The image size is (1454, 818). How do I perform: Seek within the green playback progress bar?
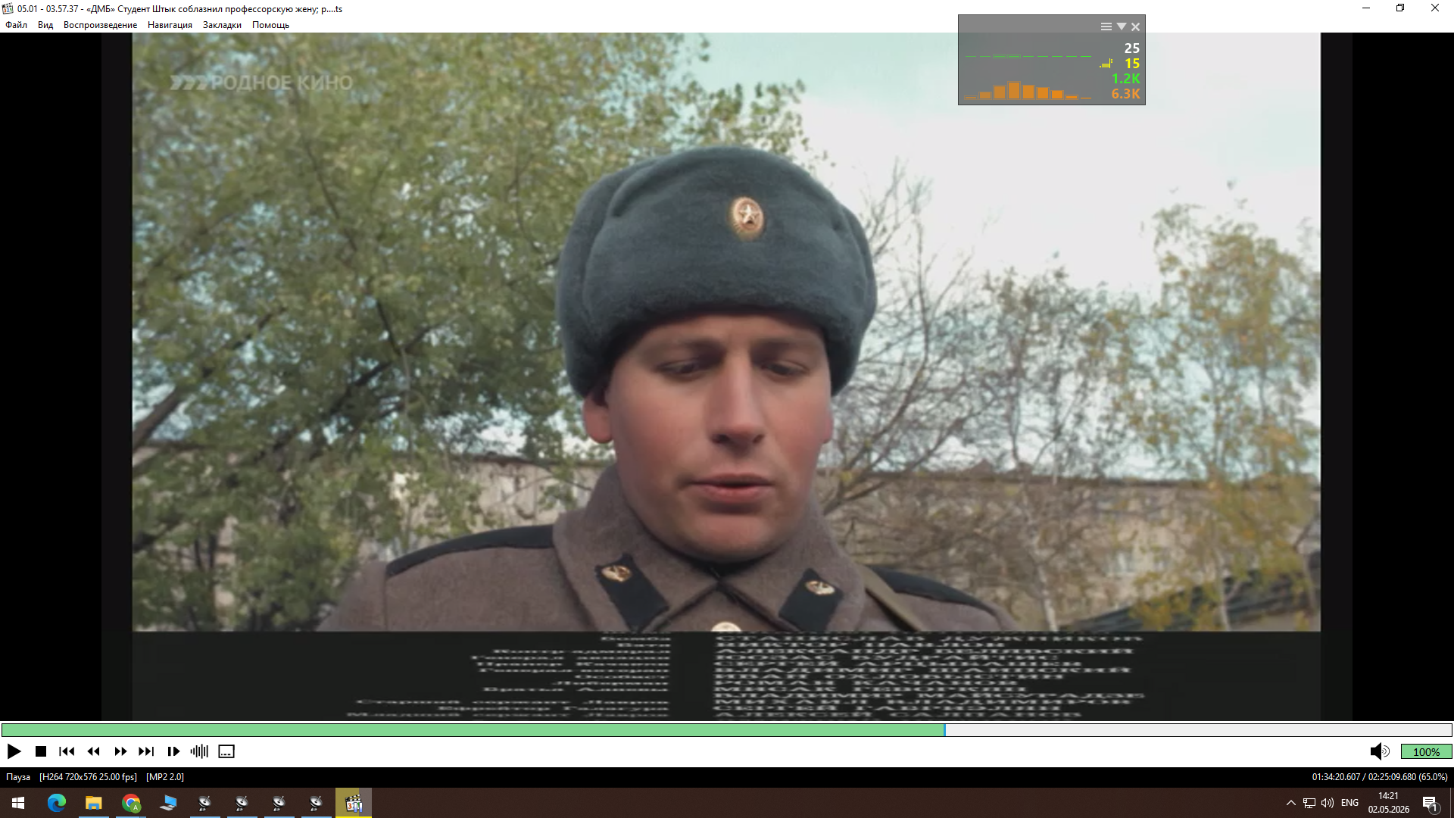pos(473,730)
